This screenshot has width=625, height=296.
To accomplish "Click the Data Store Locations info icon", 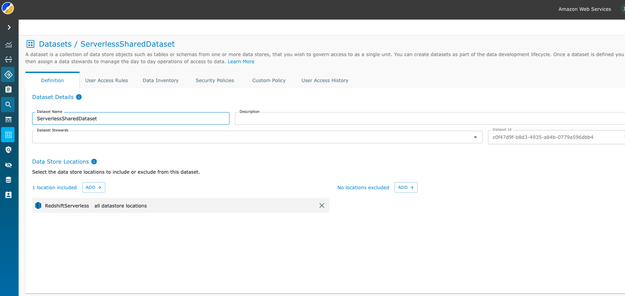I will click(x=94, y=162).
